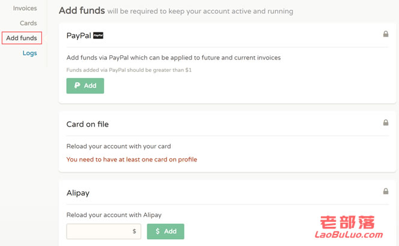Click the lock icon in Alipay panel
This screenshot has height=246, width=399.
386,191
